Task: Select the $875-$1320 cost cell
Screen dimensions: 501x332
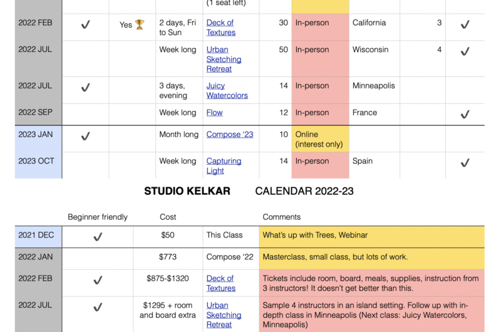Action: (168, 283)
